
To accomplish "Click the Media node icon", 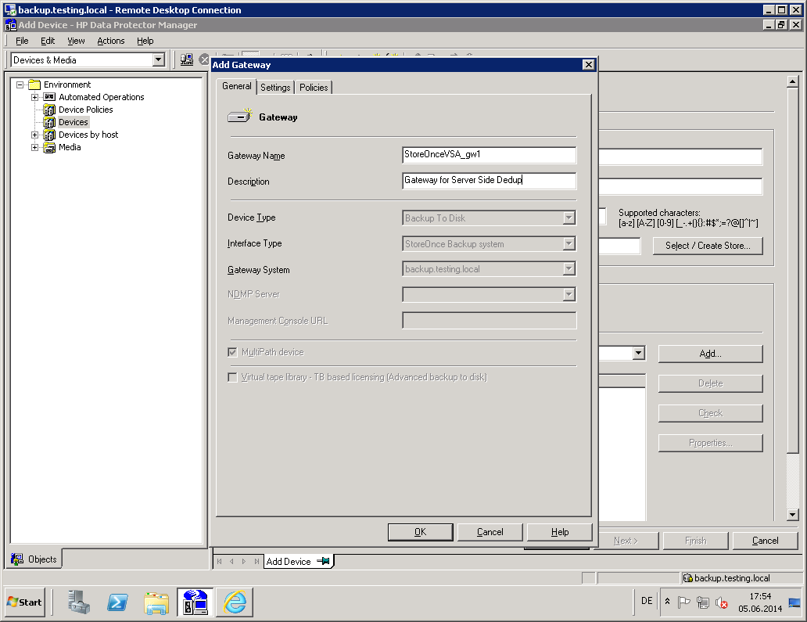I will 49,147.
